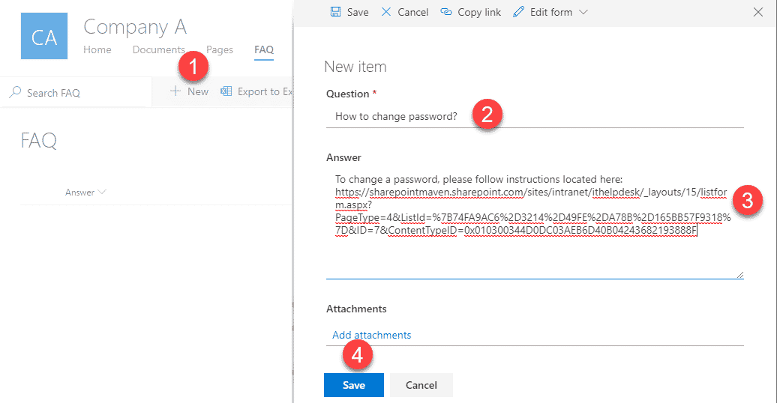Open the Documents navigation tab
777x403 pixels.
tap(158, 49)
